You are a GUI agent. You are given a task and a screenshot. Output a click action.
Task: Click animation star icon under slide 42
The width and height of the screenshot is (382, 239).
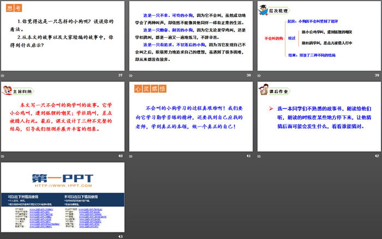point(259,156)
